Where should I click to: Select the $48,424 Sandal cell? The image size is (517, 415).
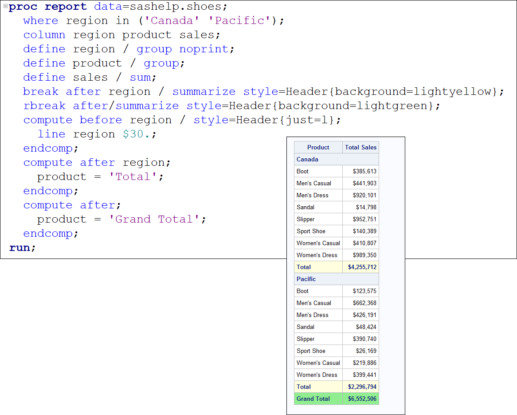[361, 327]
